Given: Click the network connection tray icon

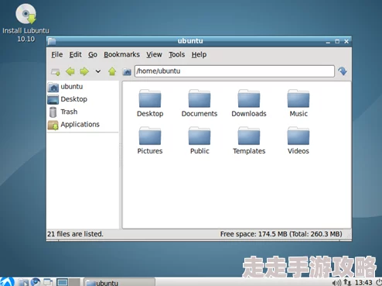Looking at the screenshot, I should (x=347, y=282).
